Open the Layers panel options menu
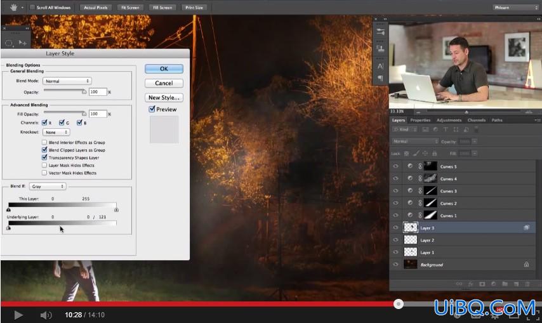542x323 pixels. pos(537,120)
